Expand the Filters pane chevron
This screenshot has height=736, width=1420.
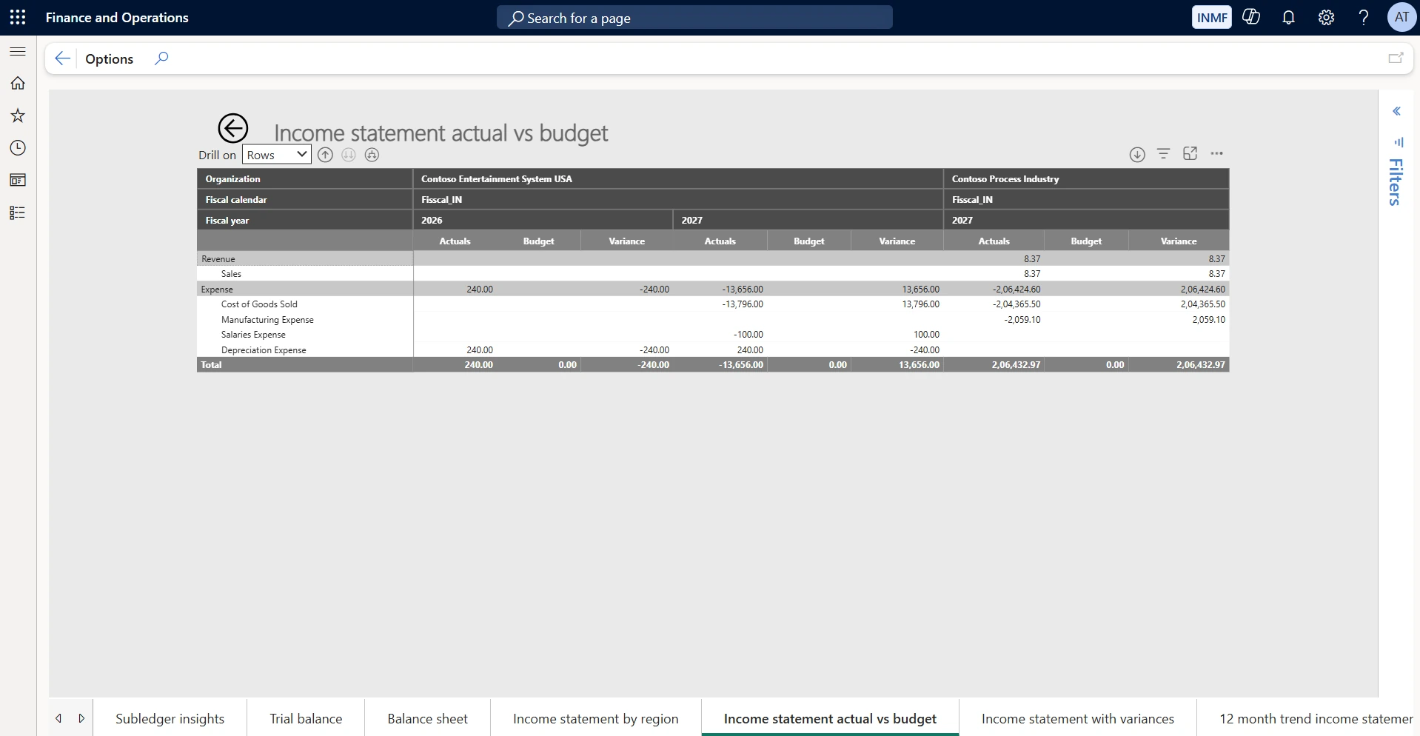(1396, 111)
